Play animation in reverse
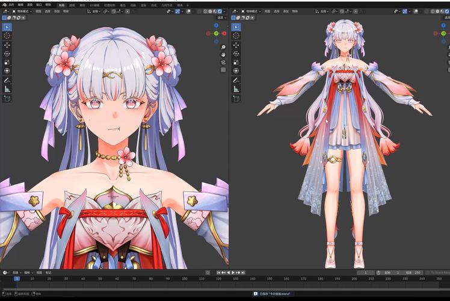This screenshot has width=450, height=301. pos(228,273)
